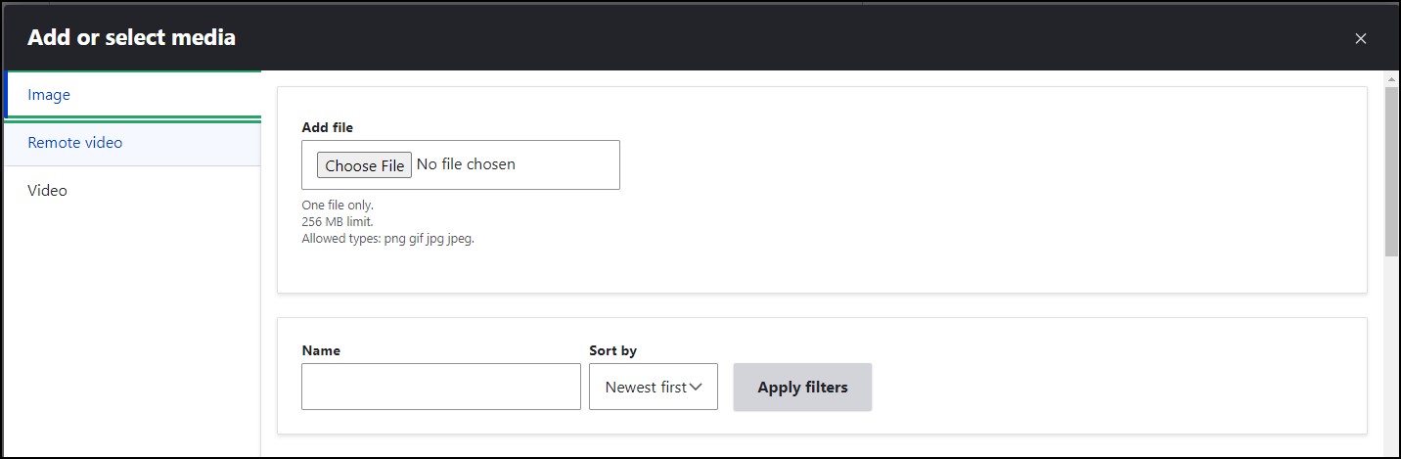This screenshot has width=1401, height=459.
Task: Click the chevron arrow in Sort by select
Action: [696, 388]
